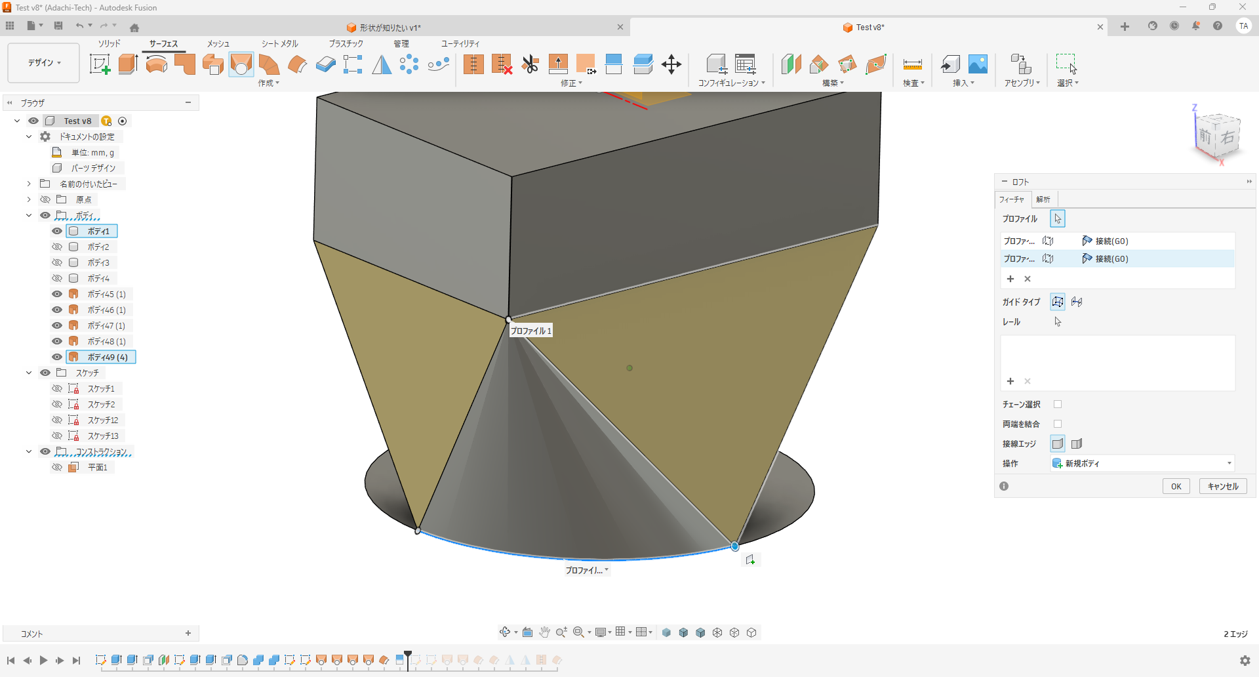Choose the guide rails type icon
Image resolution: width=1259 pixels, height=677 pixels.
click(1058, 302)
